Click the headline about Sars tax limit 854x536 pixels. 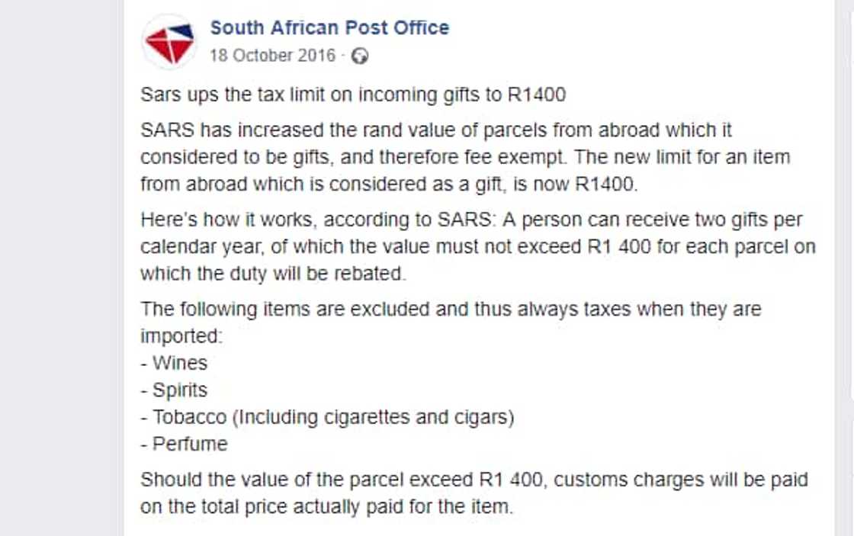click(353, 95)
